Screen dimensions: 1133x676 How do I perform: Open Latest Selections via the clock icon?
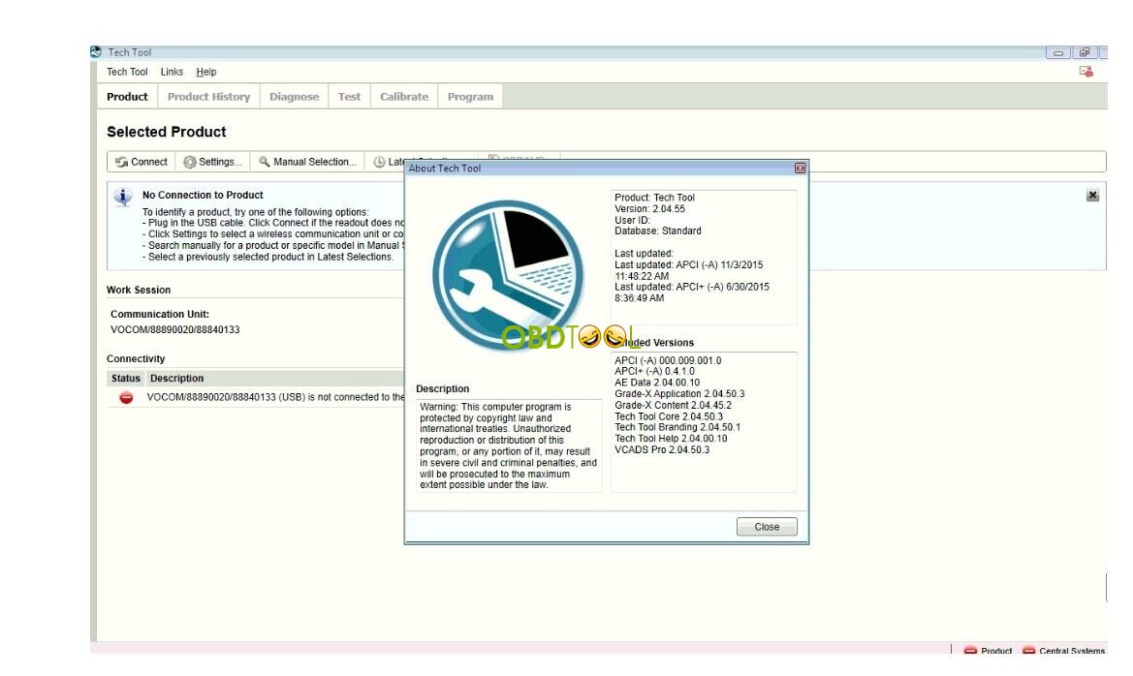(x=381, y=162)
